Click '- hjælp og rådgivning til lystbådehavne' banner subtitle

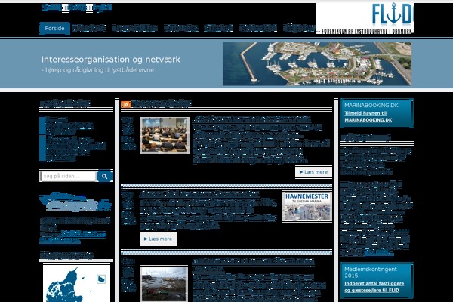pyautogui.click(x=97, y=70)
